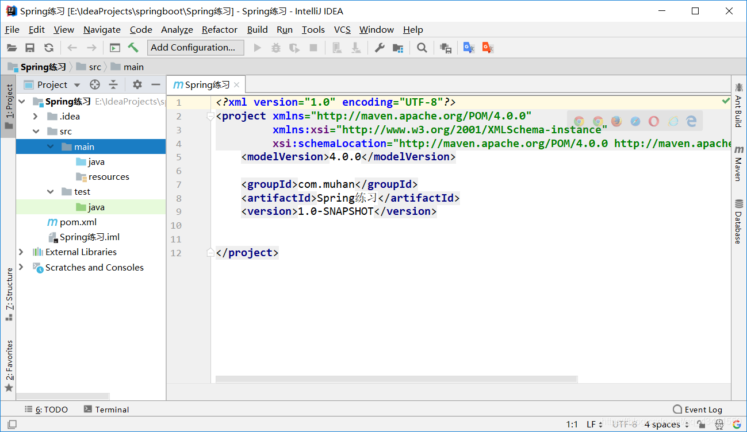Click the Save All disk icon
This screenshot has width=747, height=432.
pyautogui.click(x=30, y=48)
